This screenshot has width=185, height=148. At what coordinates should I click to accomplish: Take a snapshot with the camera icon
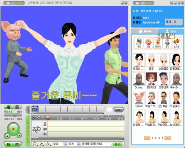pyautogui.click(x=17, y=145)
